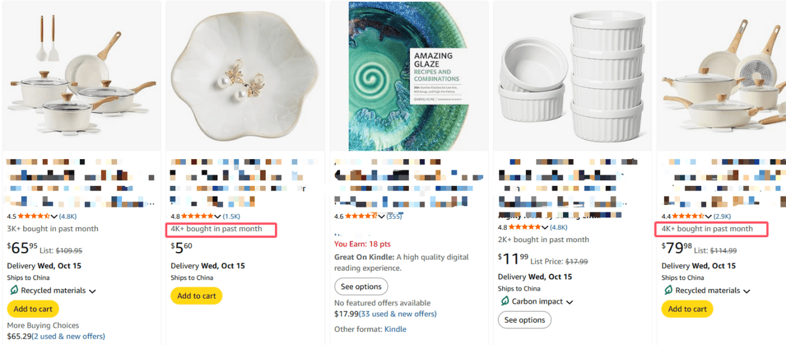
Task: Expand Recycled materials dropdown on $79.98 cookware set
Action: (747, 291)
